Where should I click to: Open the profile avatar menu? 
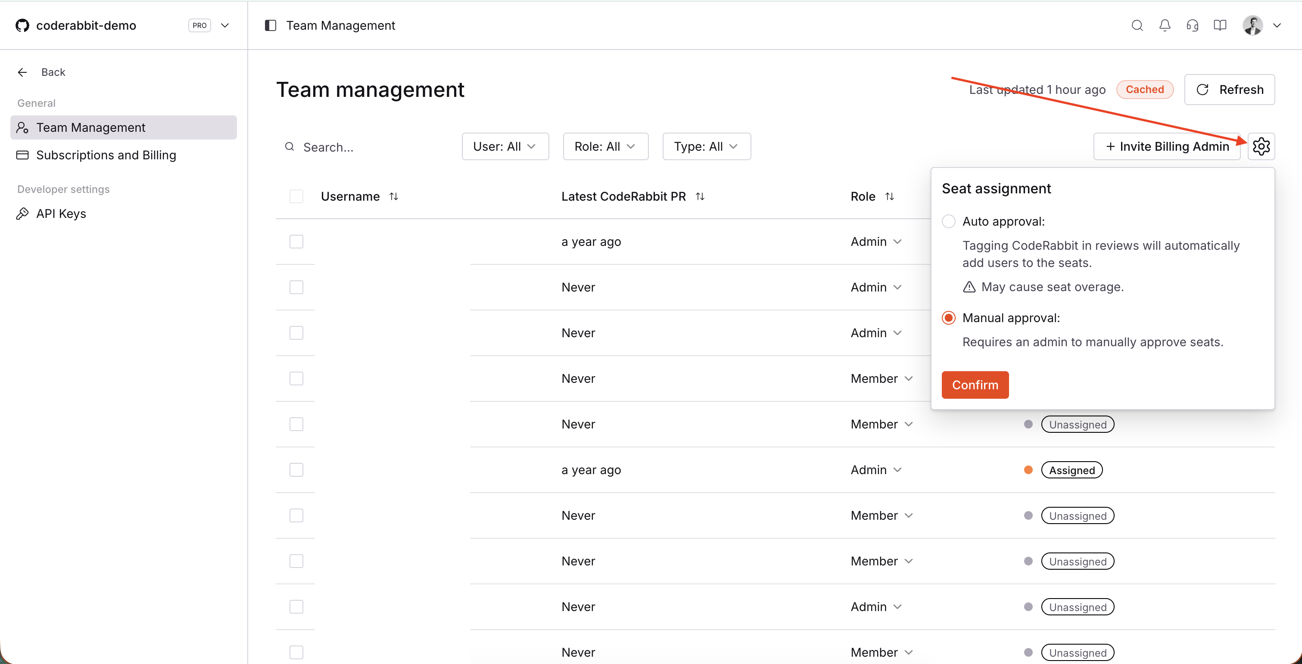coord(1253,25)
